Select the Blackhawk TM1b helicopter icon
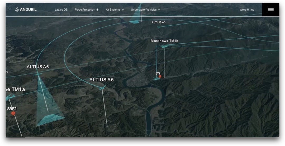Image resolution: width=285 pixels, height=146 pixels. [x=165, y=46]
